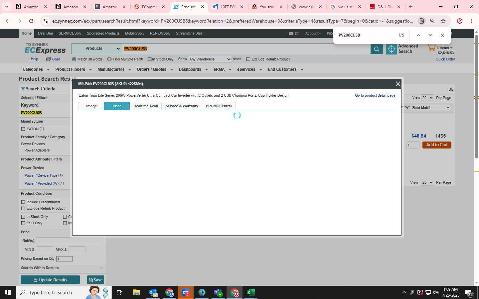Open the Windows Start menu

pos(8,292)
